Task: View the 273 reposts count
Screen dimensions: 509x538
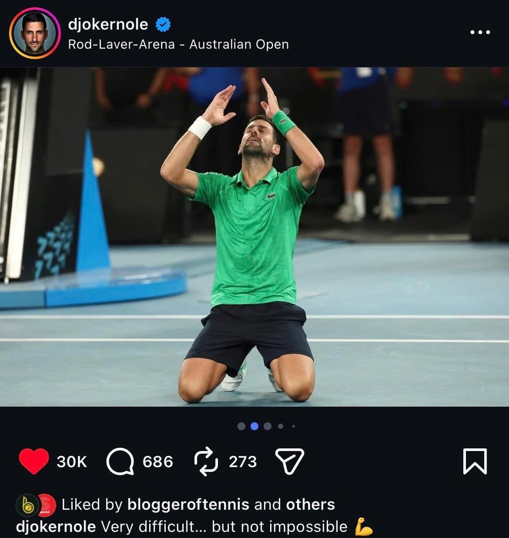Action: [x=243, y=462]
